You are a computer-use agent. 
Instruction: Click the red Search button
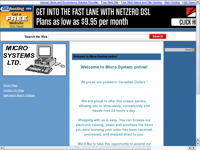coord(158,36)
